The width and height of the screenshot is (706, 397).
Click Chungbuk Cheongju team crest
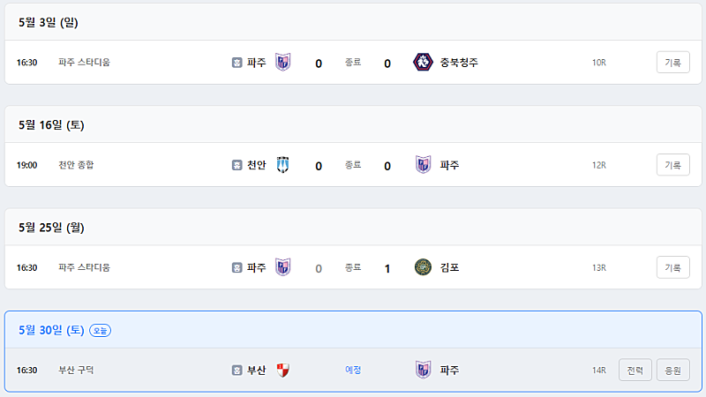423,62
